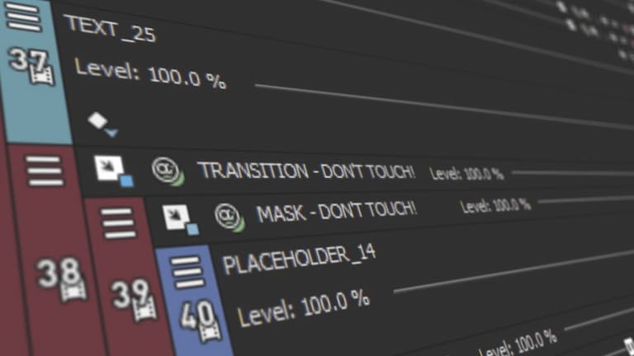
Task: Adjust the Level slider on the TEXT_25 track
Action: point(444,107)
